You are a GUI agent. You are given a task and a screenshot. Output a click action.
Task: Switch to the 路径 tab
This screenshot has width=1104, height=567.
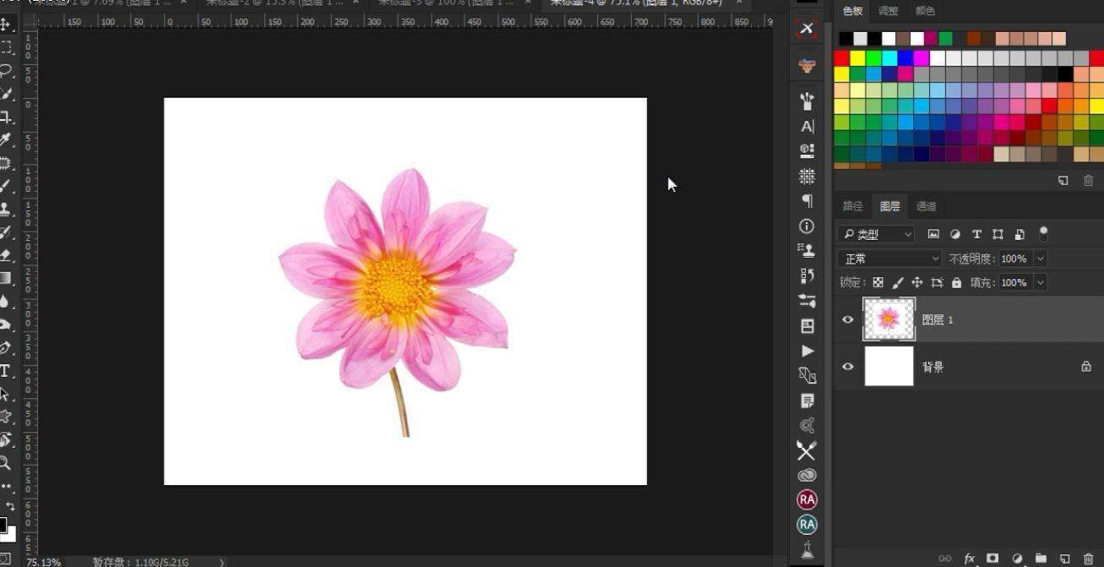tap(853, 206)
